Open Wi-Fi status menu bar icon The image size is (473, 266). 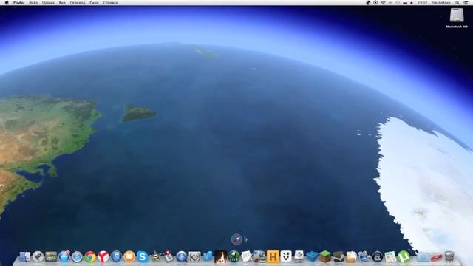(x=383, y=3)
